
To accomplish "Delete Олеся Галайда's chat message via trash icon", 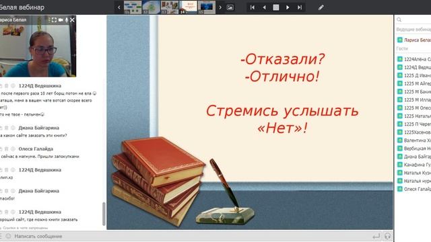I will click(x=7, y=149).
